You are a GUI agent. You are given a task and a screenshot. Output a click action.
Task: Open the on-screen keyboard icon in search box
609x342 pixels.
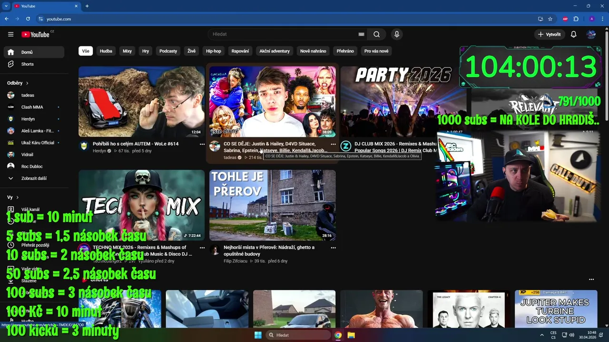tap(361, 34)
